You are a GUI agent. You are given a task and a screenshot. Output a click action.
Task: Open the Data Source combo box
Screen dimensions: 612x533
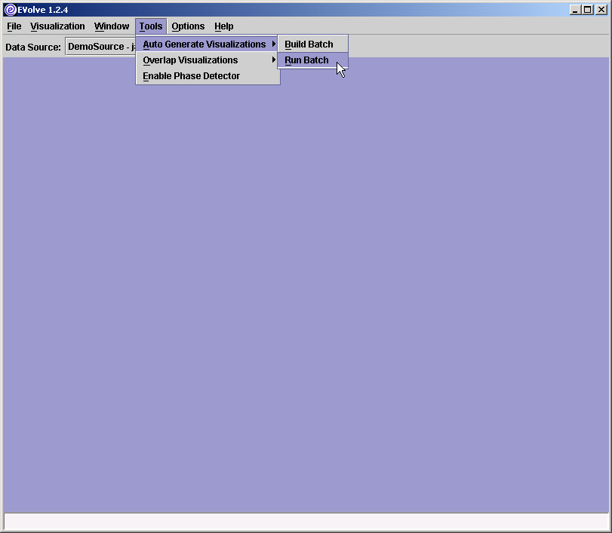coord(100,47)
